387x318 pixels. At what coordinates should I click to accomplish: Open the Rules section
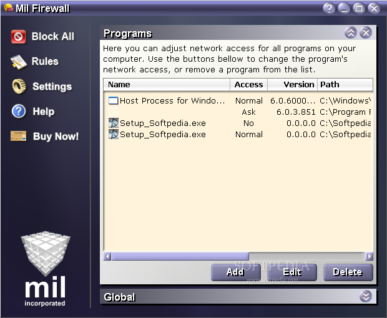pyautogui.click(x=45, y=61)
